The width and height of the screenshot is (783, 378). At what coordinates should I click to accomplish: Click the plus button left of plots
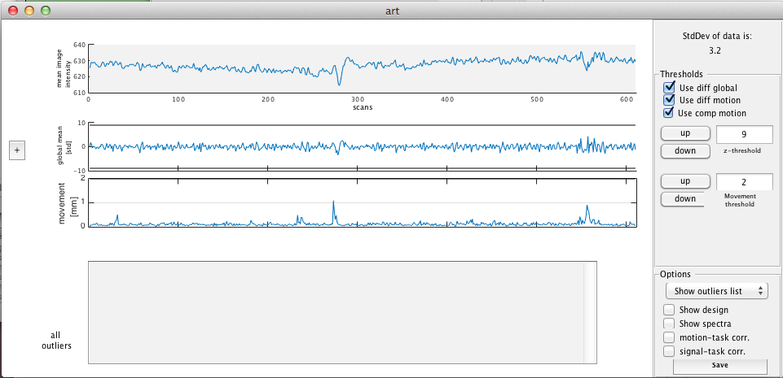coord(17,150)
